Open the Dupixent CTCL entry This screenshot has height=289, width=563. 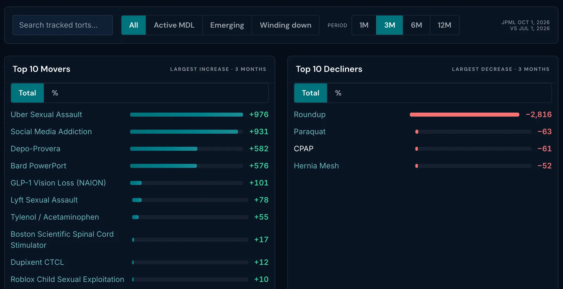(37, 262)
